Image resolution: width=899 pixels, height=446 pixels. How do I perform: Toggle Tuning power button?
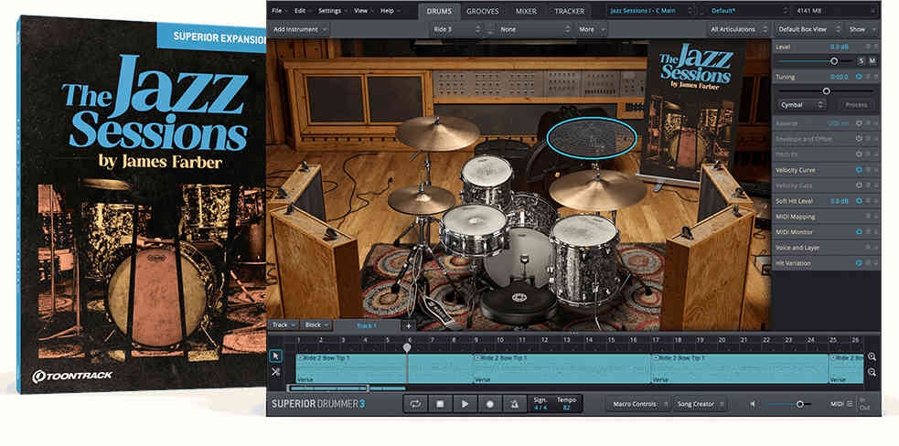859,76
